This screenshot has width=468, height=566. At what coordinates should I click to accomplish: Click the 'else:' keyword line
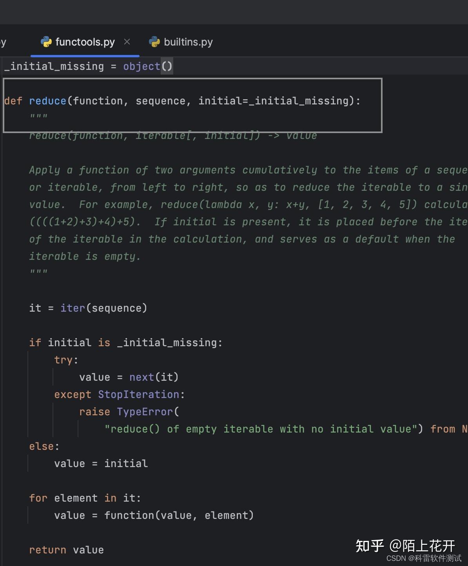pyautogui.click(x=44, y=446)
